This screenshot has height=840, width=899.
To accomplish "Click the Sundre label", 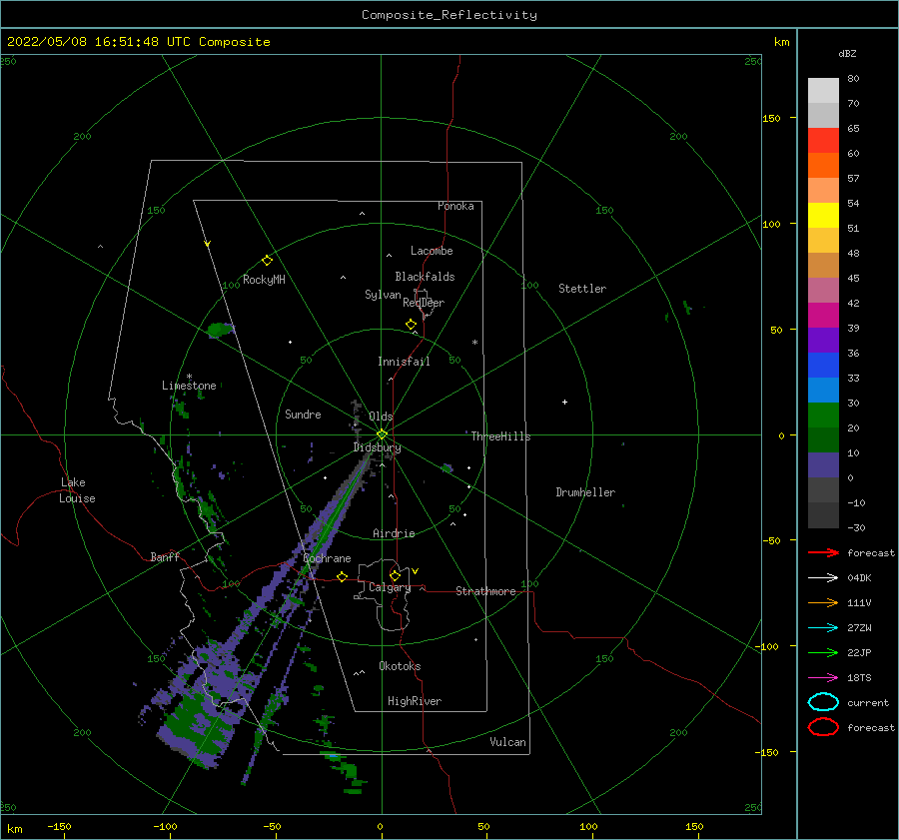I will tap(303, 415).
